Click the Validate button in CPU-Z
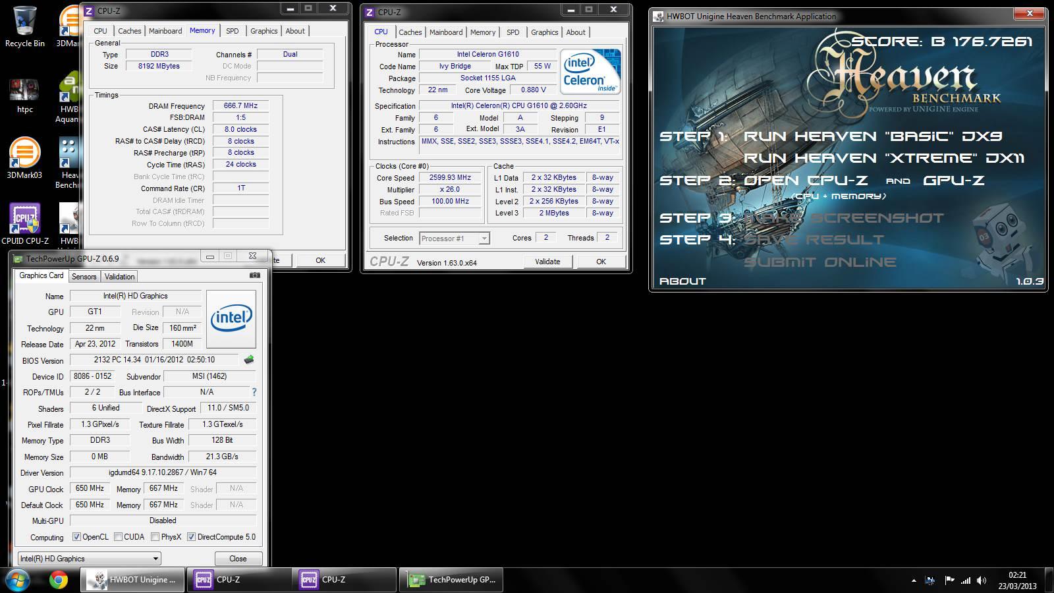The height and width of the screenshot is (593, 1054). 547,262
